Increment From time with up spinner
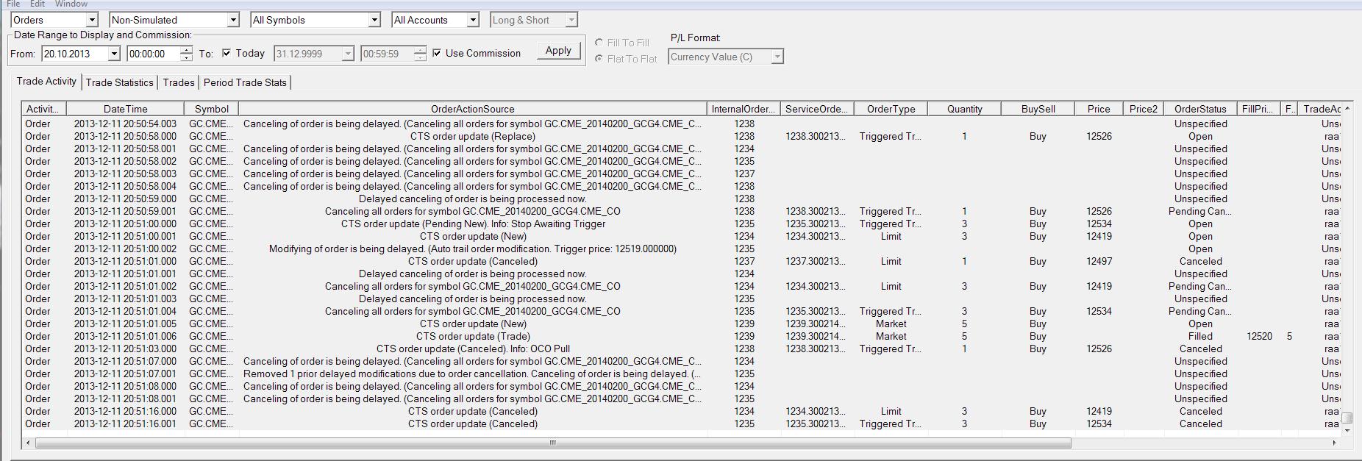Image resolution: width=1362 pixels, height=461 pixels. (186, 50)
